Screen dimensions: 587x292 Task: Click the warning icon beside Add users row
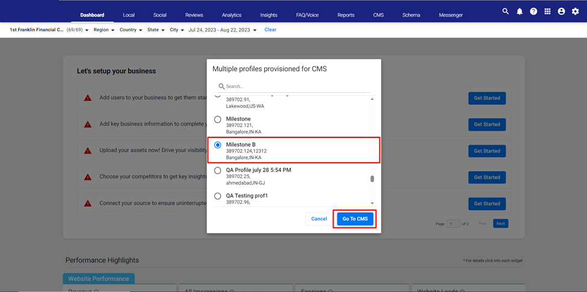88,98
